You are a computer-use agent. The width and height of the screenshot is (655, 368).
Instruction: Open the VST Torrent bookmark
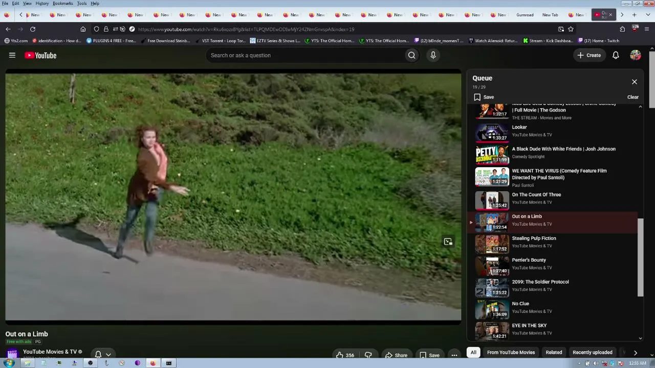[220, 41]
